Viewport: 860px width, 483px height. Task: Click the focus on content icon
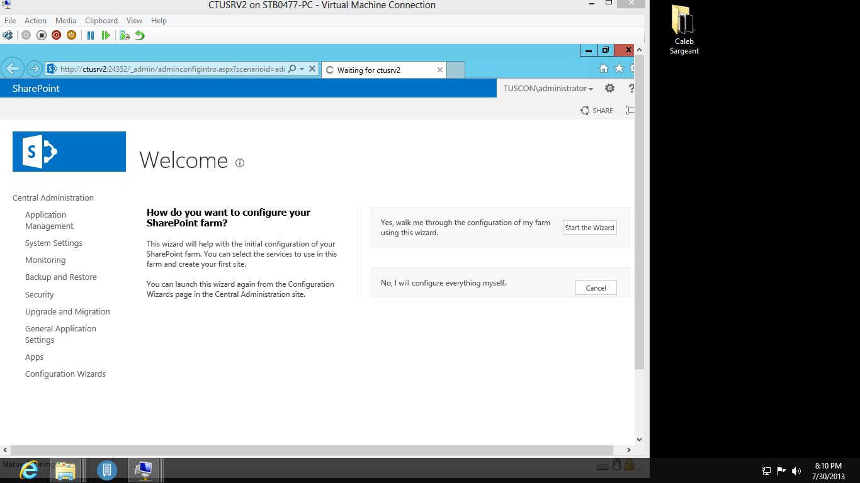pos(630,111)
